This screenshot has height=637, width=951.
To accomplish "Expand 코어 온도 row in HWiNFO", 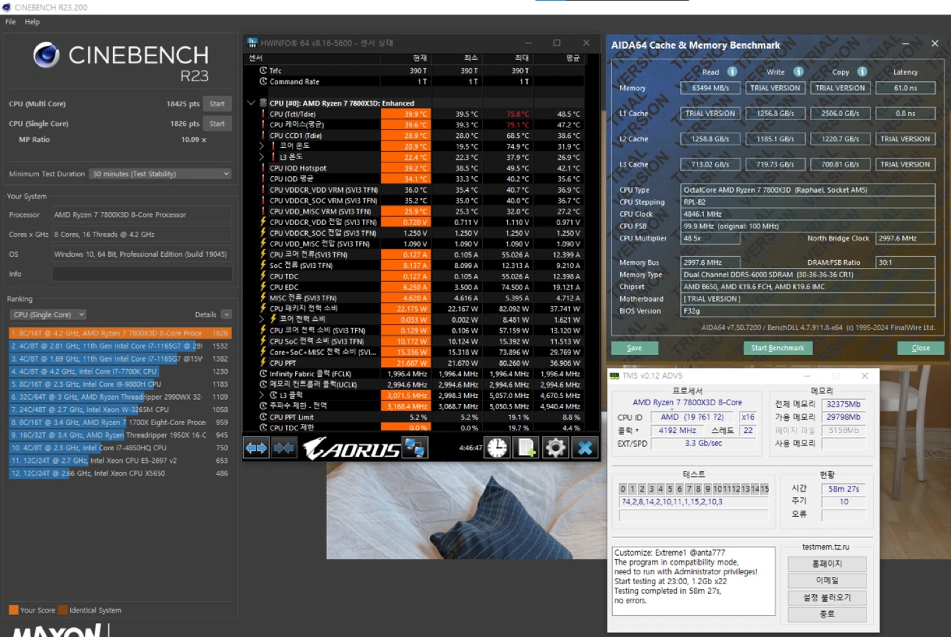I will pos(262,147).
